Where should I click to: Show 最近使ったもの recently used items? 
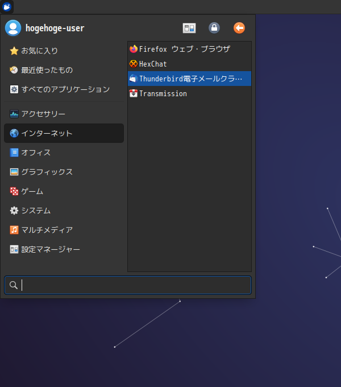(x=64, y=70)
